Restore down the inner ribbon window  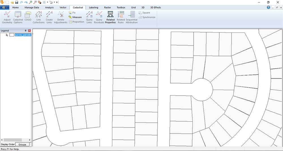277,7
